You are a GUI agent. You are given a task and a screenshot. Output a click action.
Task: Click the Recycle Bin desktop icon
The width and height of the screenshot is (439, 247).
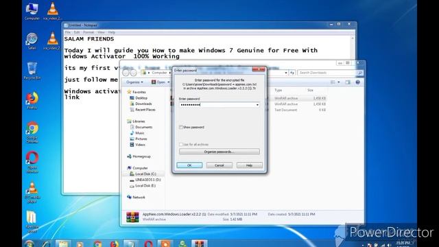[x=32, y=71]
